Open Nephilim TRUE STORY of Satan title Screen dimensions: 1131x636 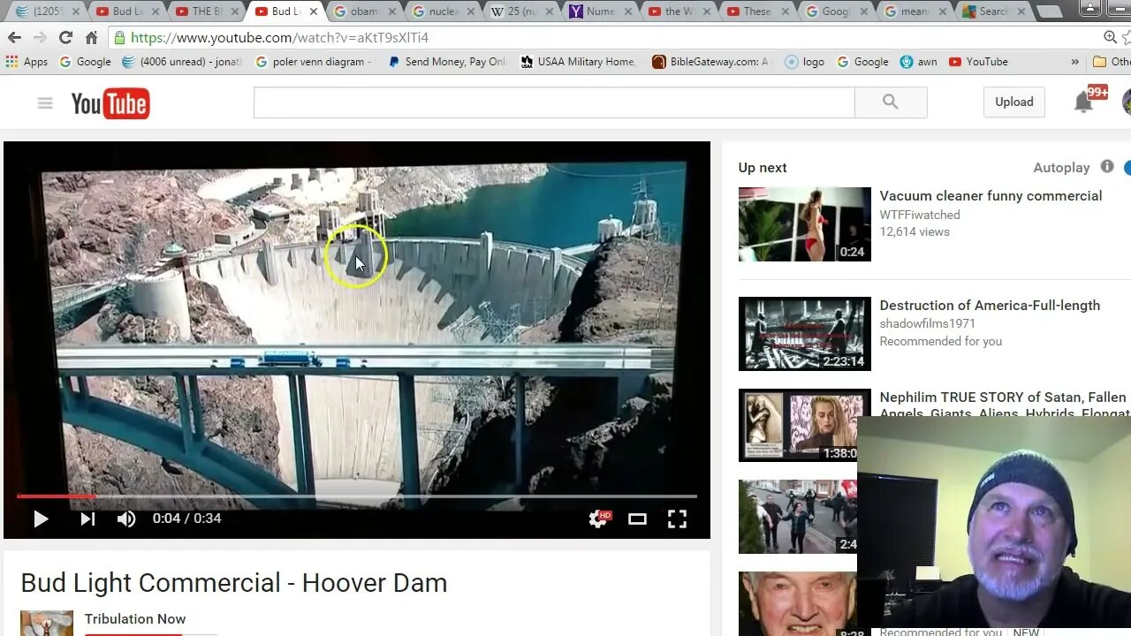[x=1005, y=405]
